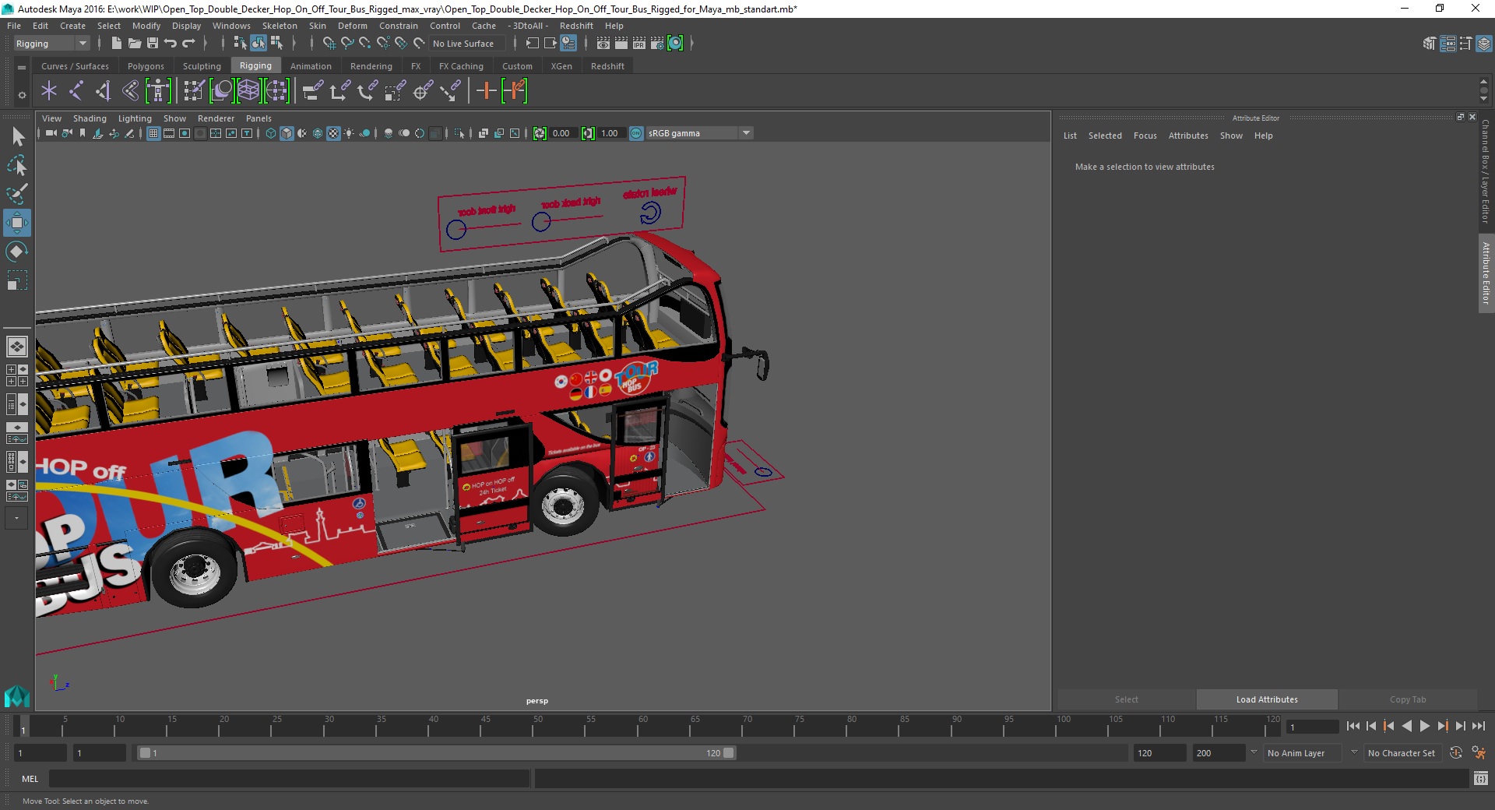This screenshot has width=1495, height=810.
Task: Open HumanIK character shelf icon
Action: 158,91
